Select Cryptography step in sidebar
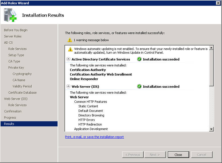Viewport: 222px width, 163px height. coord(22,74)
